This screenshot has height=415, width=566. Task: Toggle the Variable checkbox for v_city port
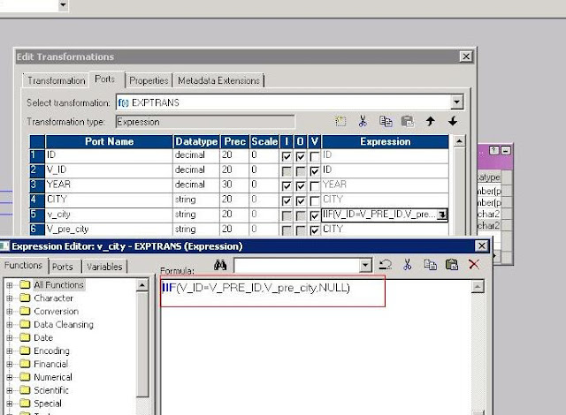315,215
